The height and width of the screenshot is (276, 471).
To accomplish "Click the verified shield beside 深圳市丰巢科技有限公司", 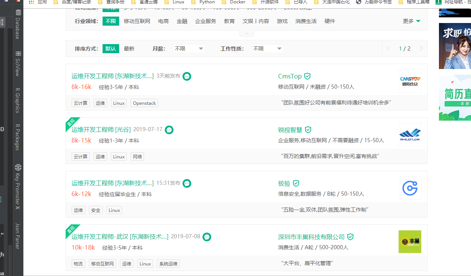I will pos(350,237).
